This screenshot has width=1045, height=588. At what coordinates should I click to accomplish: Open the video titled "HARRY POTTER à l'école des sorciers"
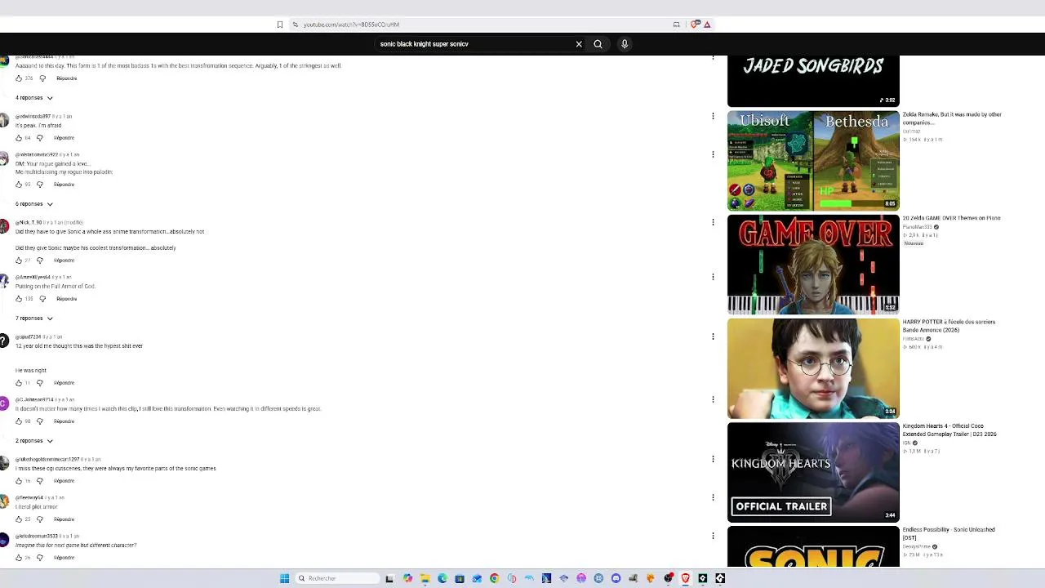(949, 326)
